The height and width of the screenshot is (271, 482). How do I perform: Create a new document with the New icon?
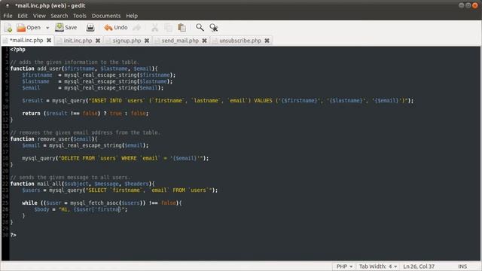coord(8,28)
